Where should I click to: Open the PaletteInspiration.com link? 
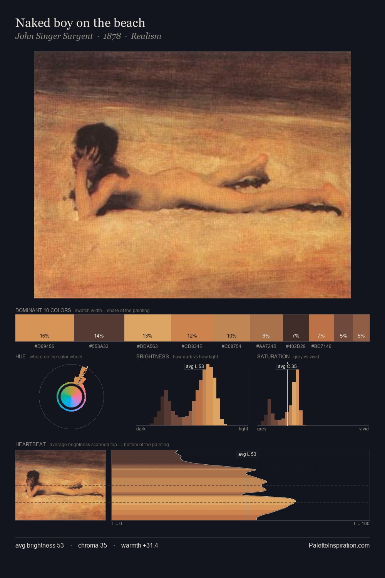point(339,545)
